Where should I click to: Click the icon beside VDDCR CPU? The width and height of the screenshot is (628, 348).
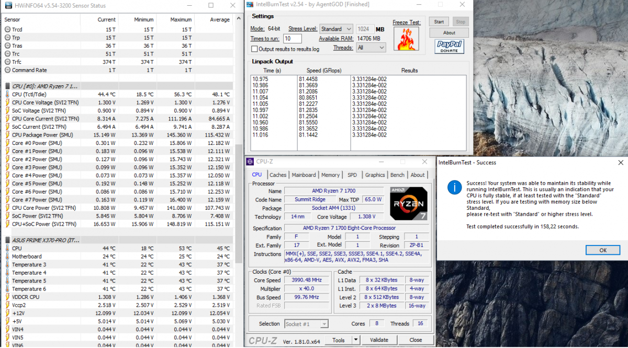[x=7, y=297]
